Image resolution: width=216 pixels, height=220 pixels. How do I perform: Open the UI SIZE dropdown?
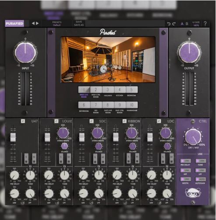[x=196, y=24]
